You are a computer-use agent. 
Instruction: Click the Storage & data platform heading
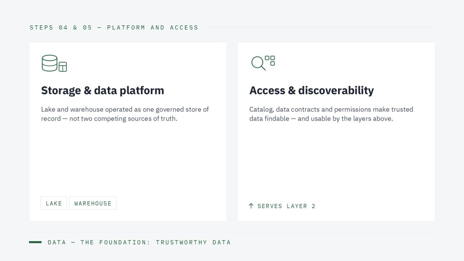pyautogui.click(x=102, y=91)
